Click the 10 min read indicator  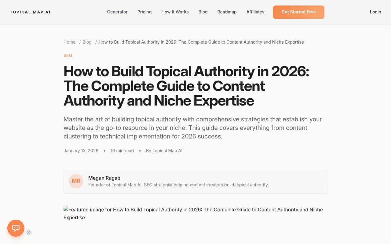coord(122,150)
